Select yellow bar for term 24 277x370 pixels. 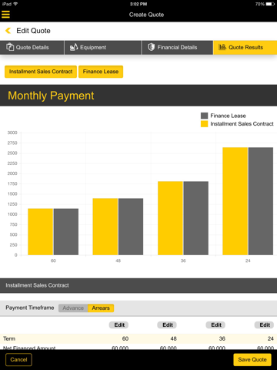coord(235,201)
